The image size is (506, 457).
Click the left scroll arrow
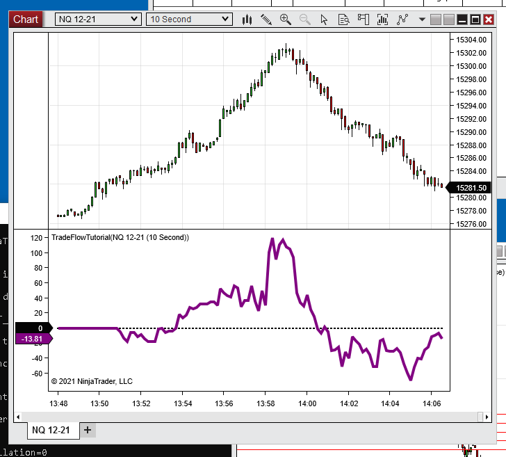pos(18,417)
